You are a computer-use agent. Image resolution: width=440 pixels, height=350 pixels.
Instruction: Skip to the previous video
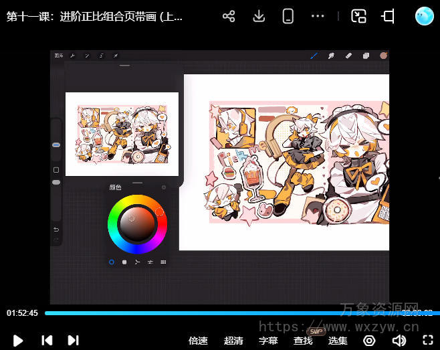coord(47,340)
